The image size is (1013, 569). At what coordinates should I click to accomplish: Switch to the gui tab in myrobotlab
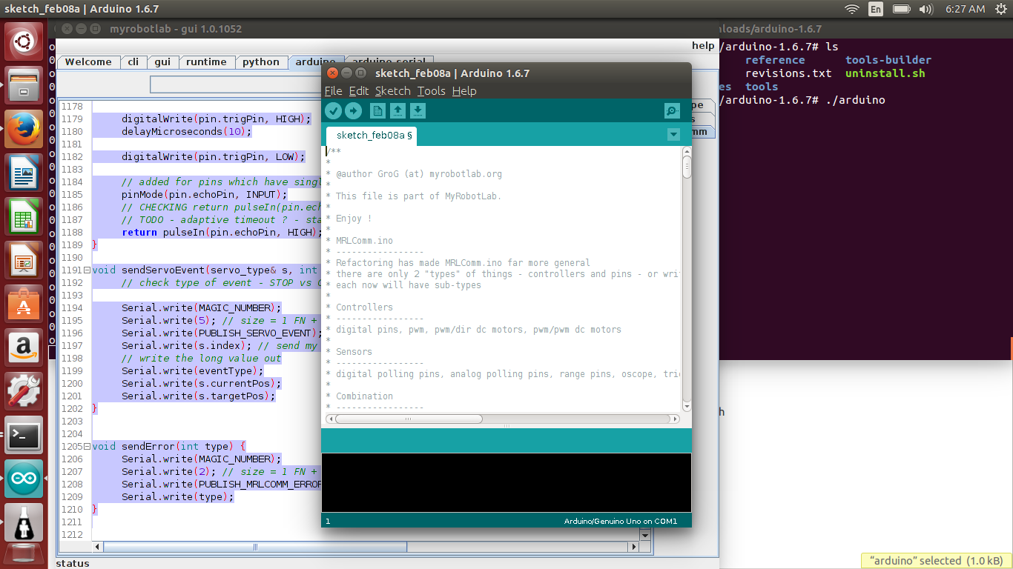(x=162, y=62)
